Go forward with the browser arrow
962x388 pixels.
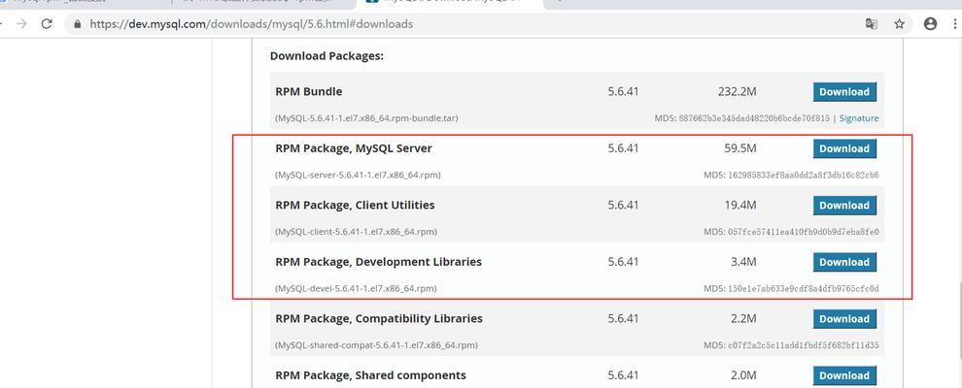(x=22, y=24)
